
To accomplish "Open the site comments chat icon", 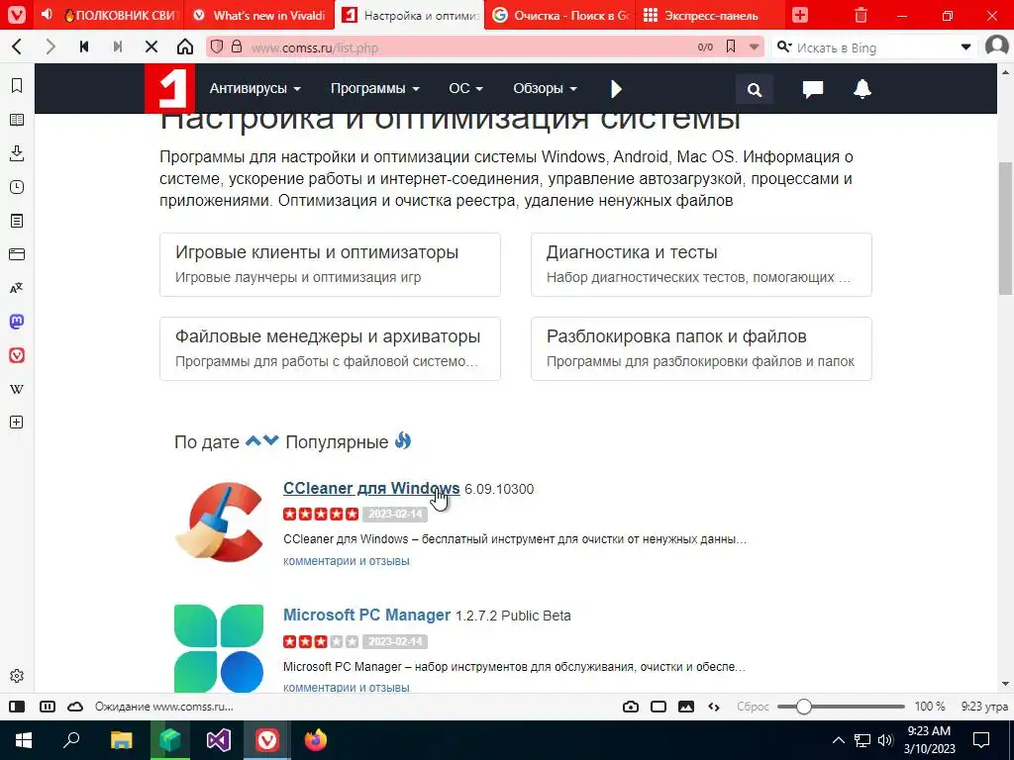I will coord(813,89).
